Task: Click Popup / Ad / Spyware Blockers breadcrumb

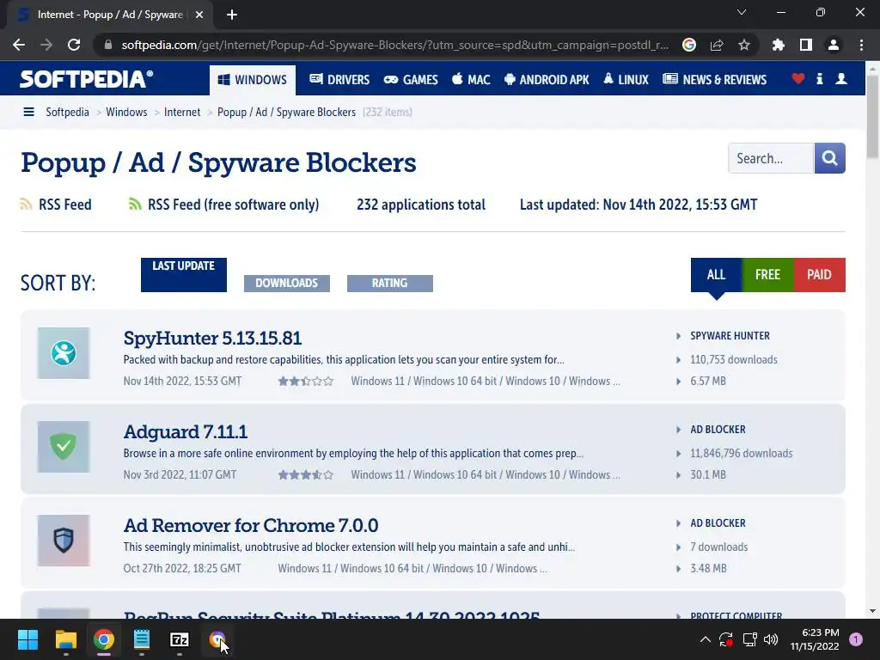Action: [286, 113]
